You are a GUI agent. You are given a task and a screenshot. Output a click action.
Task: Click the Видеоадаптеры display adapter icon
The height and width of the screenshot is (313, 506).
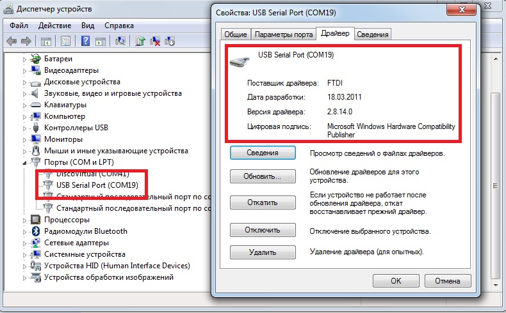pos(35,70)
